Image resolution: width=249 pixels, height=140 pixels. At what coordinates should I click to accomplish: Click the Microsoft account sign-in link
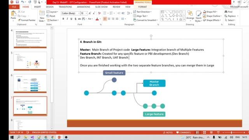[239, 7]
